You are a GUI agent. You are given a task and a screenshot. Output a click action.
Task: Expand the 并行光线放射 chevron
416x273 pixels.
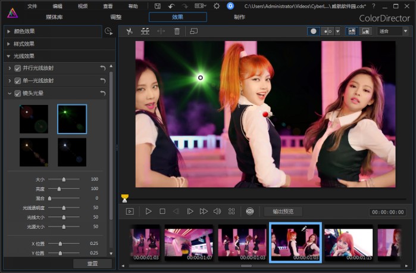point(10,69)
